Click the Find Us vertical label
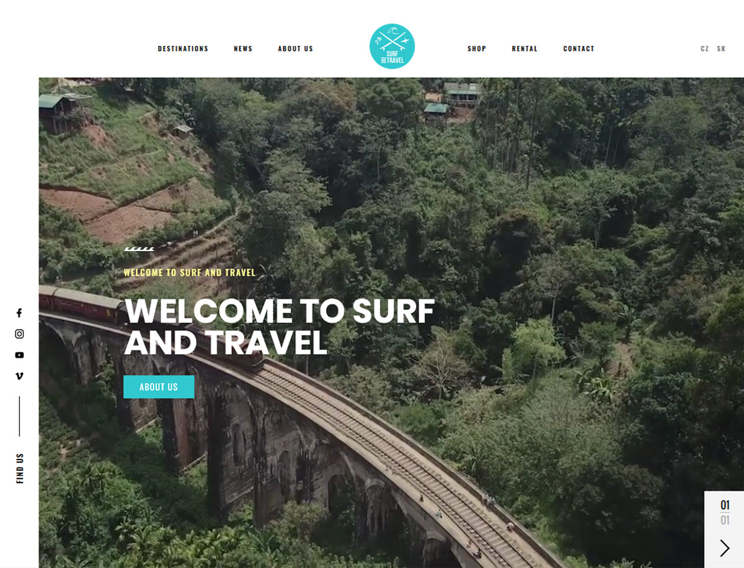The width and height of the screenshot is (744, 568). pos(20,468)
